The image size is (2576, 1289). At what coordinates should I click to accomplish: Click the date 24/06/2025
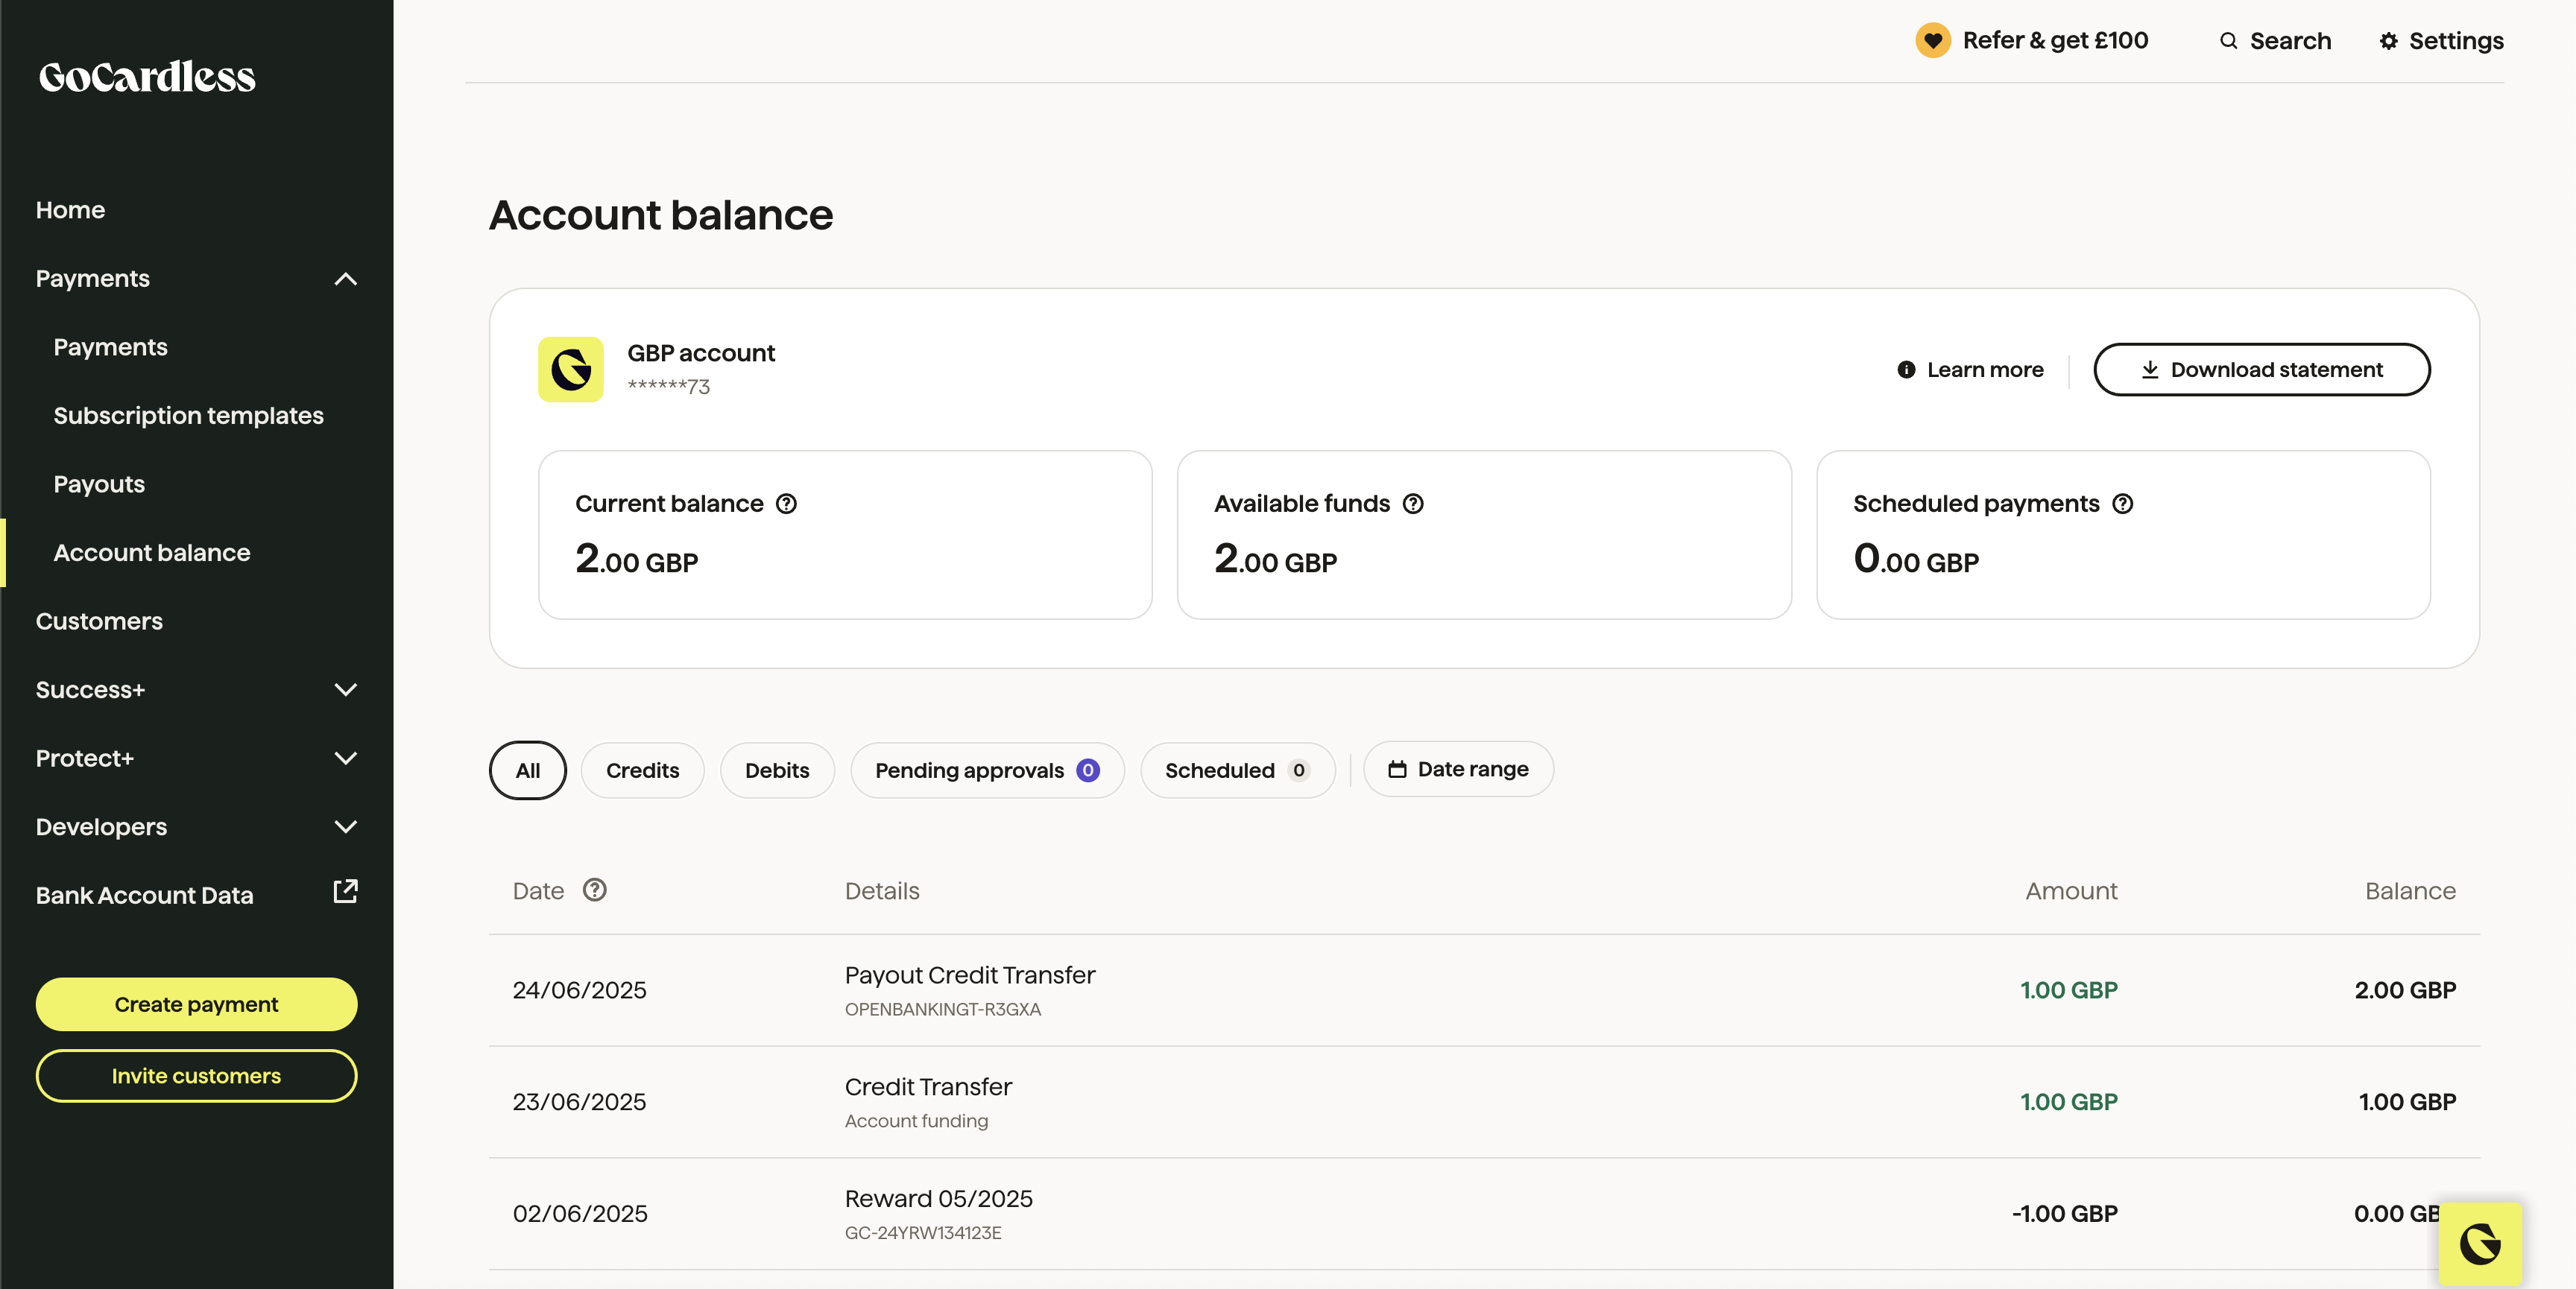point(580,990)
